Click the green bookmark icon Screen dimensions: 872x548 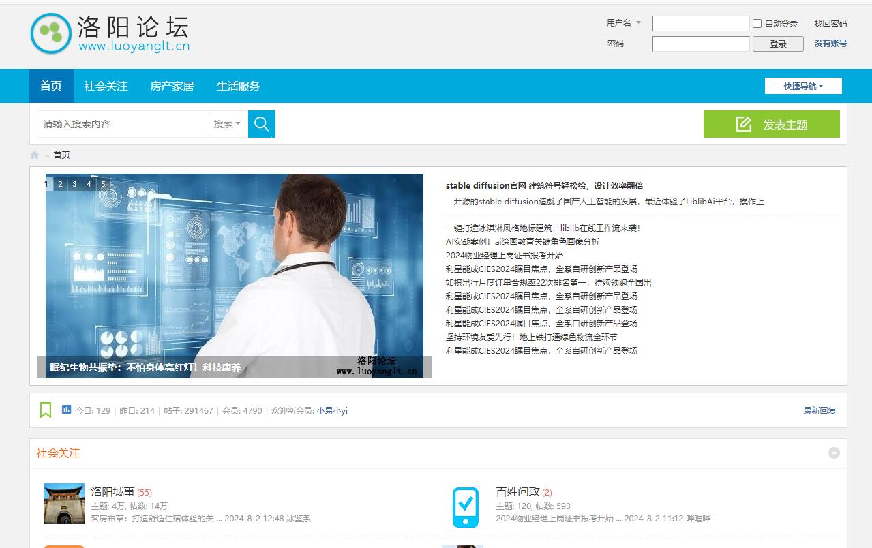click(46, 410)
